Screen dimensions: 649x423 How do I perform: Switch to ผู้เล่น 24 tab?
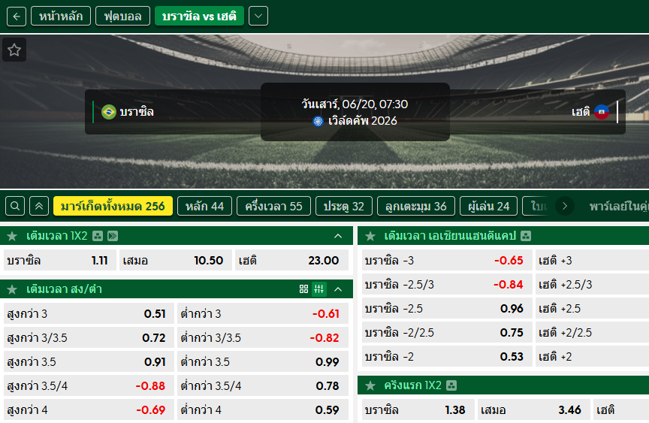tap(488, 206)
